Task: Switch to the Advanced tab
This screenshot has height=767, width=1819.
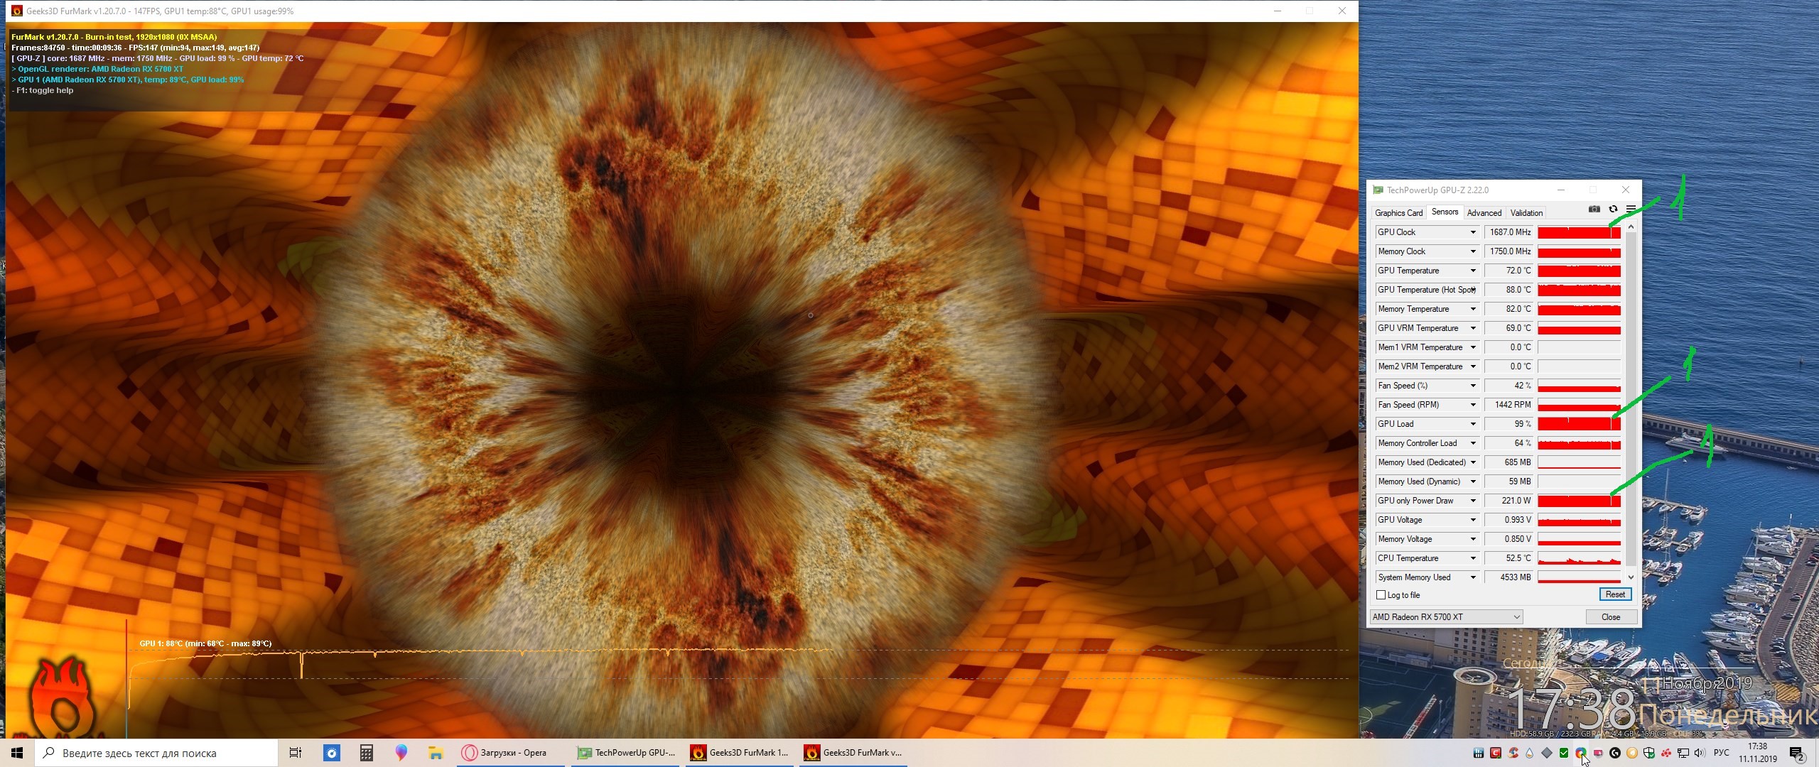Action: coord(1484,213)
